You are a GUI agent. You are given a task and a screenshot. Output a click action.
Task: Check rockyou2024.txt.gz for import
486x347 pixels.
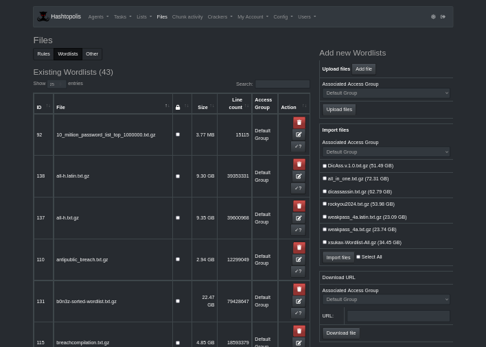(x=325, y=204)
